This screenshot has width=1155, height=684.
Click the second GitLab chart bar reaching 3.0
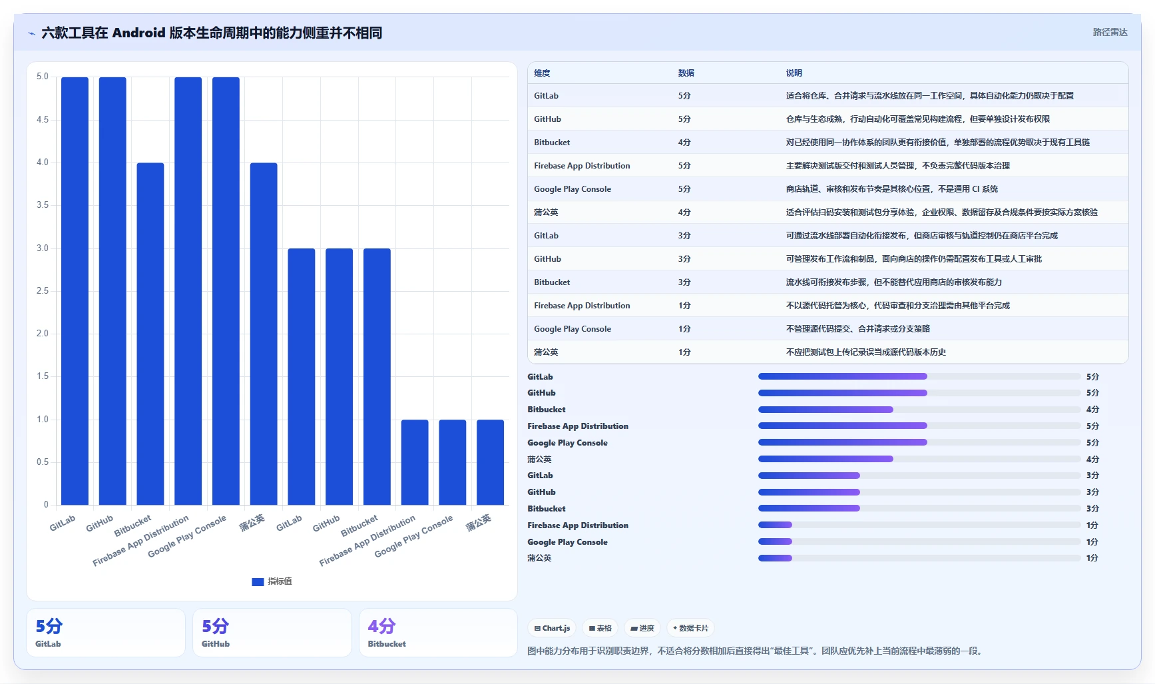click(302, 376)
